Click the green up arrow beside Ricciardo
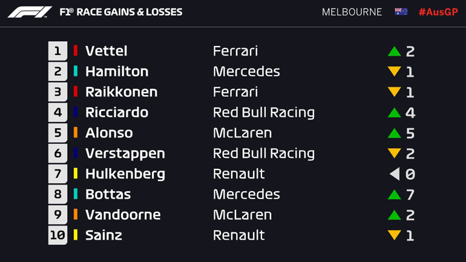Screen dimensions: 466x262 pyautogui.click(x=395, y=113)
